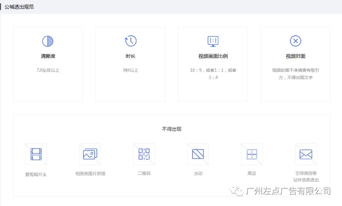Viewport: 342px width, 206px height.
Task: Select the 爱剪辑片头 film strip icon
Action: point(36,154)
